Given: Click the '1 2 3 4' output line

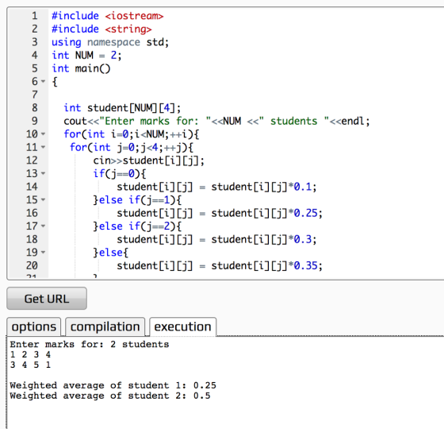Looking at the screenshot, I should pos(30,354).
